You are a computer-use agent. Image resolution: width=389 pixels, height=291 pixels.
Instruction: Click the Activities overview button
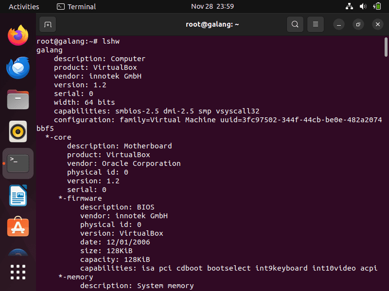24,6
